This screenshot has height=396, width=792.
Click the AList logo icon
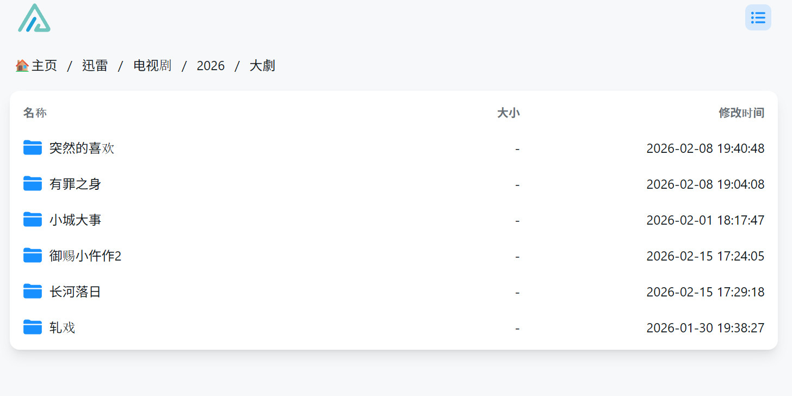tap(34, 18)
